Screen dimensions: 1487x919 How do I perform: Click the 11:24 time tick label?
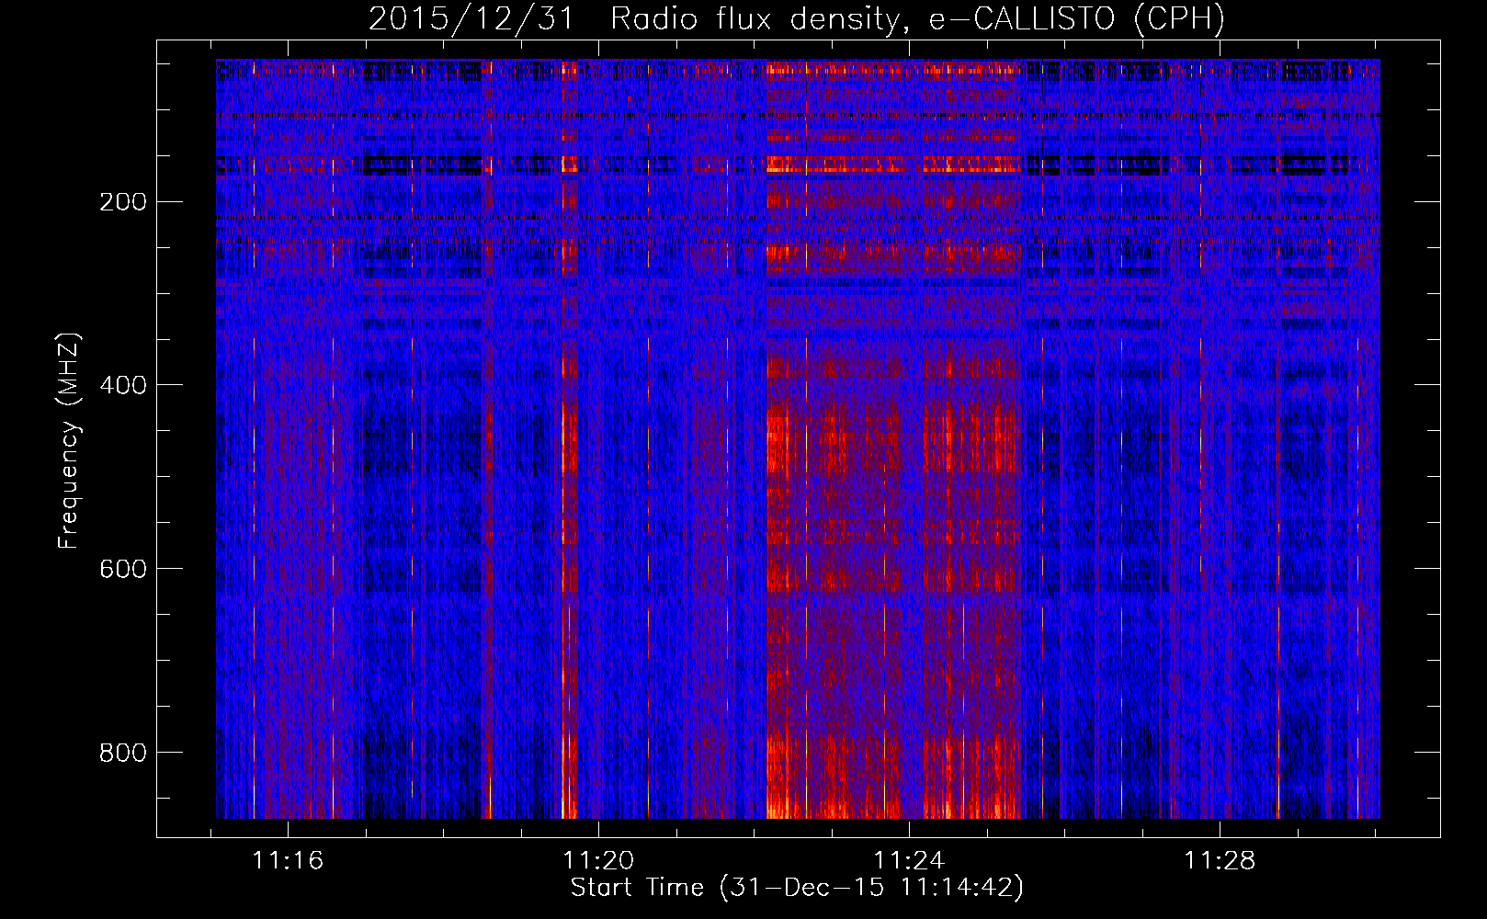(x=910, y=861)
